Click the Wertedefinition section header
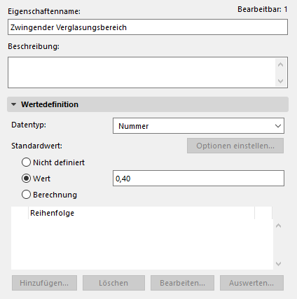This screenshot has height=299, width=297. point(148,104)
